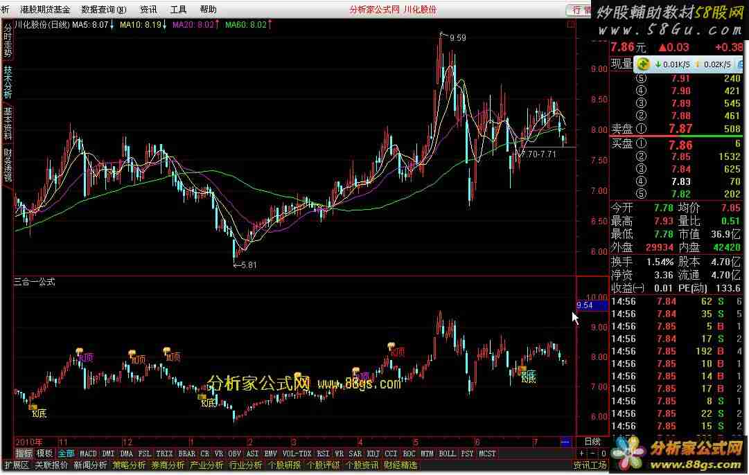This screenshot has height=475, width=749.
Task: Open the 扩展区 panel tab
Action: coord(17,465)
